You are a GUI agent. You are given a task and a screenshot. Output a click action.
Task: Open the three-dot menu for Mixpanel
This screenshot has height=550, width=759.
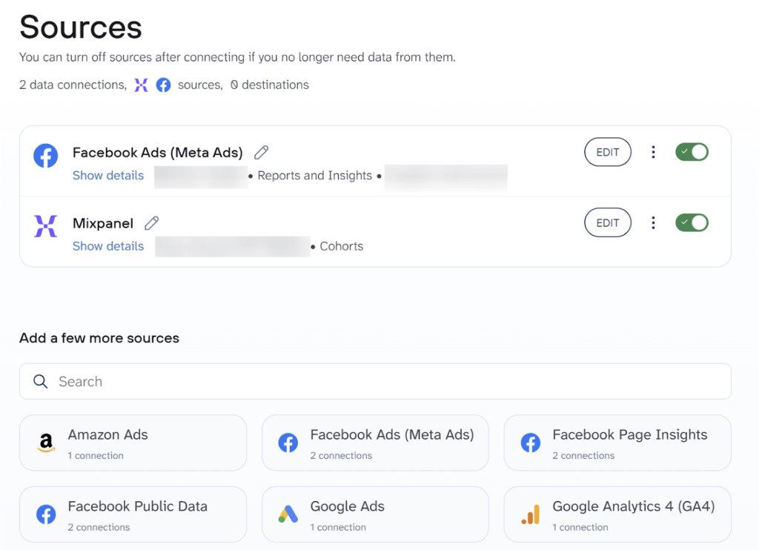653,222
